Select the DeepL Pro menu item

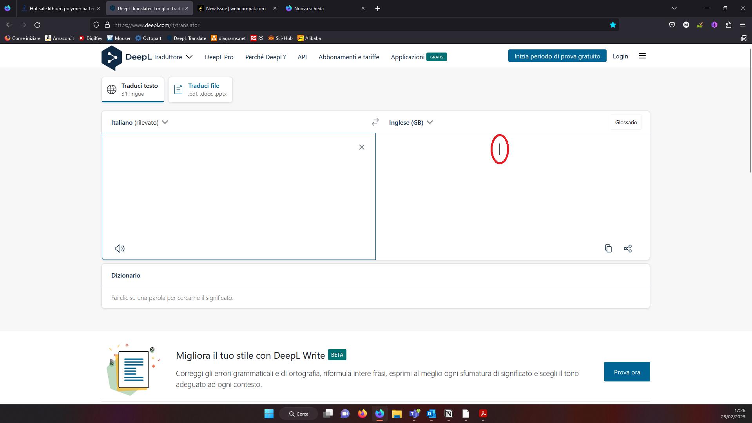pos(219,57)
